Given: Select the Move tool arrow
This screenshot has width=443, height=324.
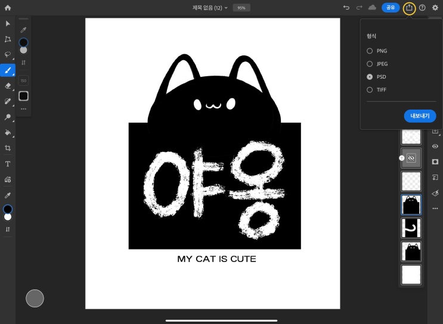Looking at the screenshot, I should point(8,23).
